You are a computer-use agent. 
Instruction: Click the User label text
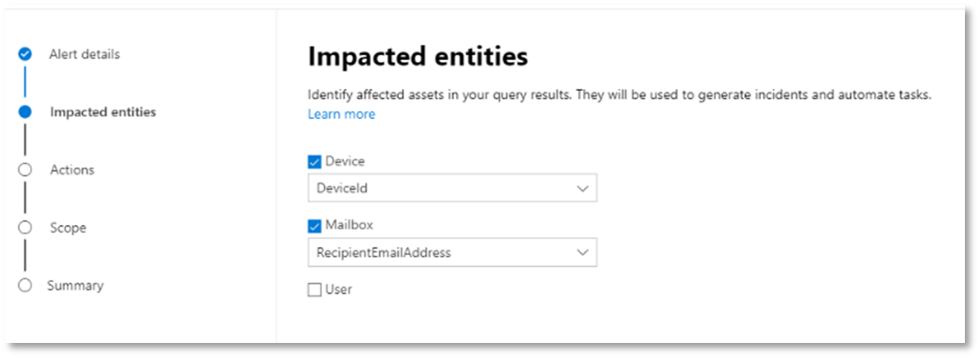(339, 289)
